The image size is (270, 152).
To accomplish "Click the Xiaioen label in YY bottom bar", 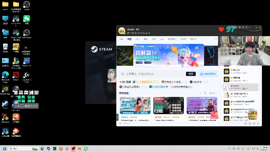I will tap(127, 123).
